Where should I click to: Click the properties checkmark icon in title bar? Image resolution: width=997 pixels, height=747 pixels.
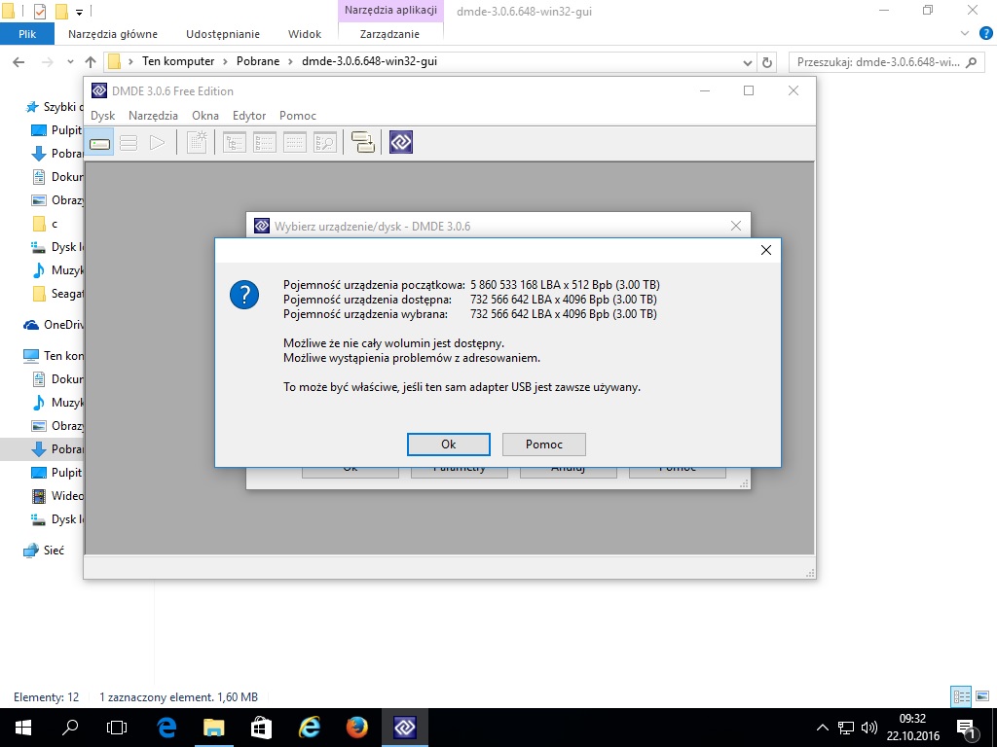(39, 11)
